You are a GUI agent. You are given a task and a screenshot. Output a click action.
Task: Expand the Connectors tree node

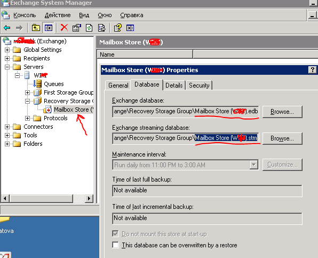7,127
